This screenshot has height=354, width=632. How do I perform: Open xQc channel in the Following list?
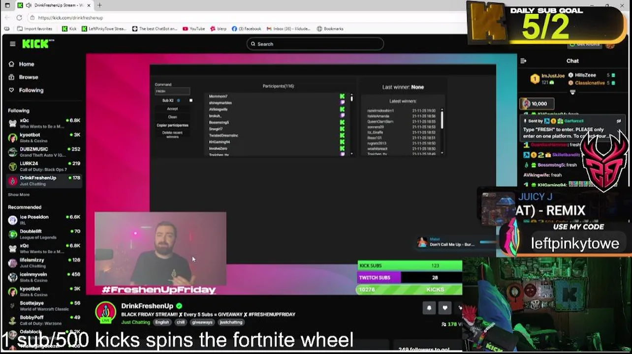[44, 123]
